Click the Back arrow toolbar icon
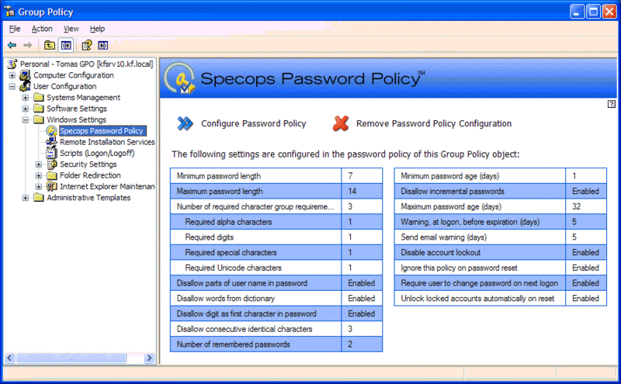This screenshot has height=384, width=621. 12,45
